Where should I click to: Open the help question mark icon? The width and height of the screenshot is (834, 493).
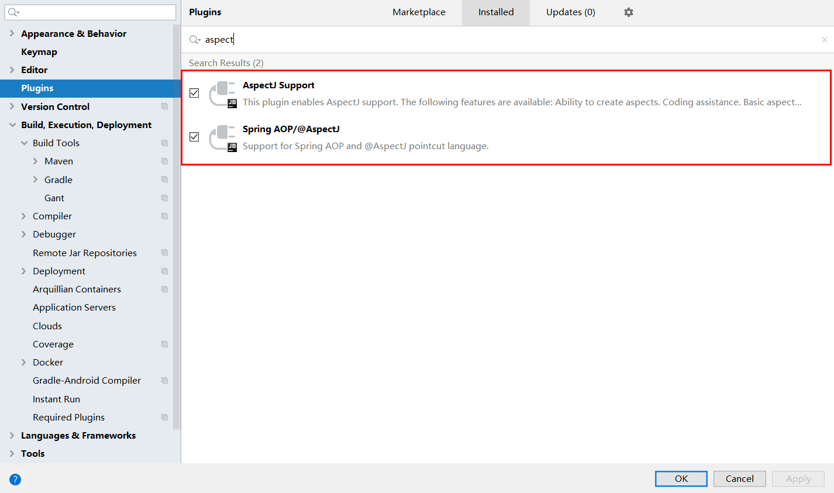pyautogui.click(x=15, y=480)
